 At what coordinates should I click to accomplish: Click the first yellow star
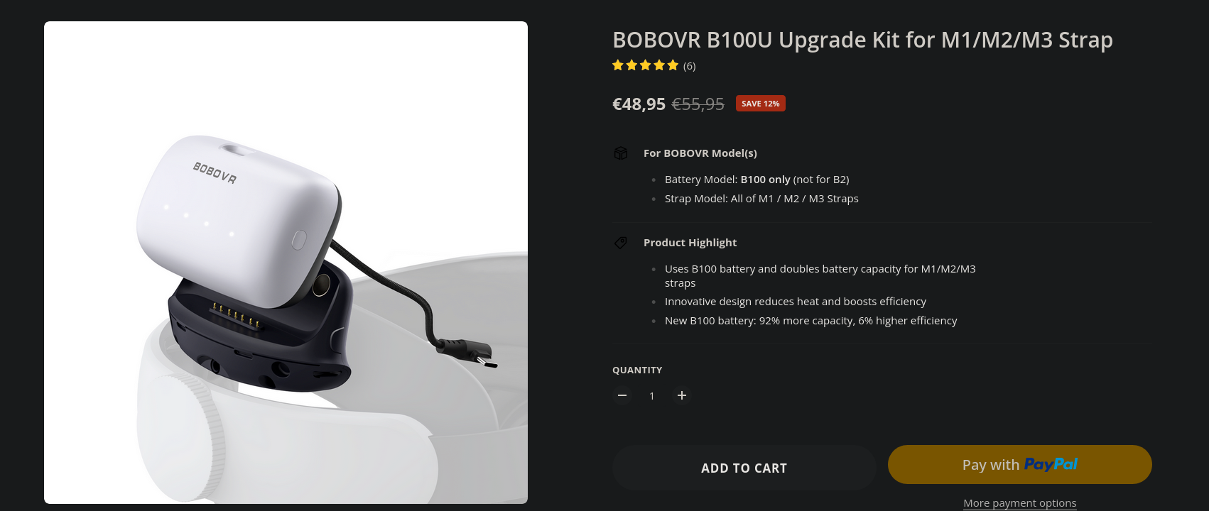tap(618, 65)
